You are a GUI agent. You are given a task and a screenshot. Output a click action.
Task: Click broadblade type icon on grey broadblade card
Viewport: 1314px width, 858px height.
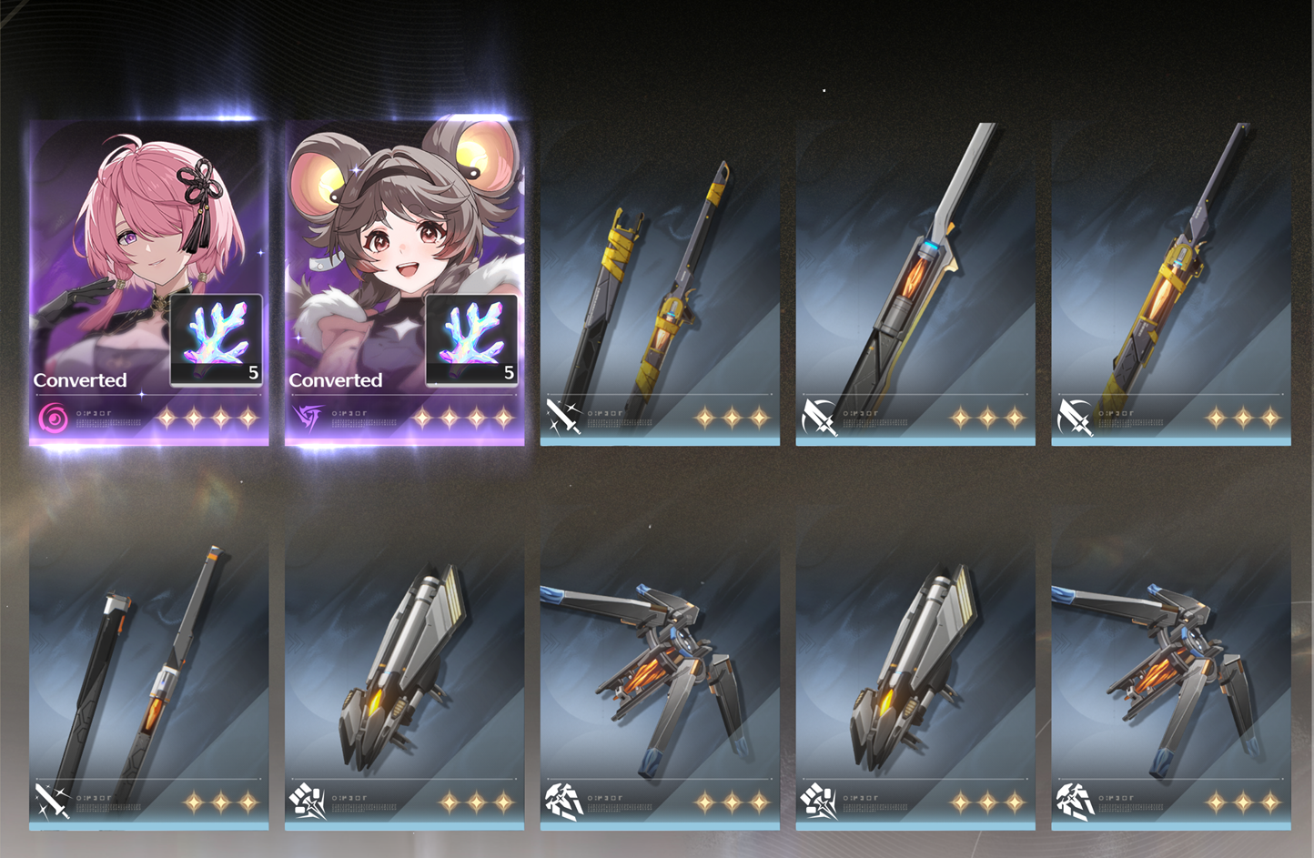(819, 418)
